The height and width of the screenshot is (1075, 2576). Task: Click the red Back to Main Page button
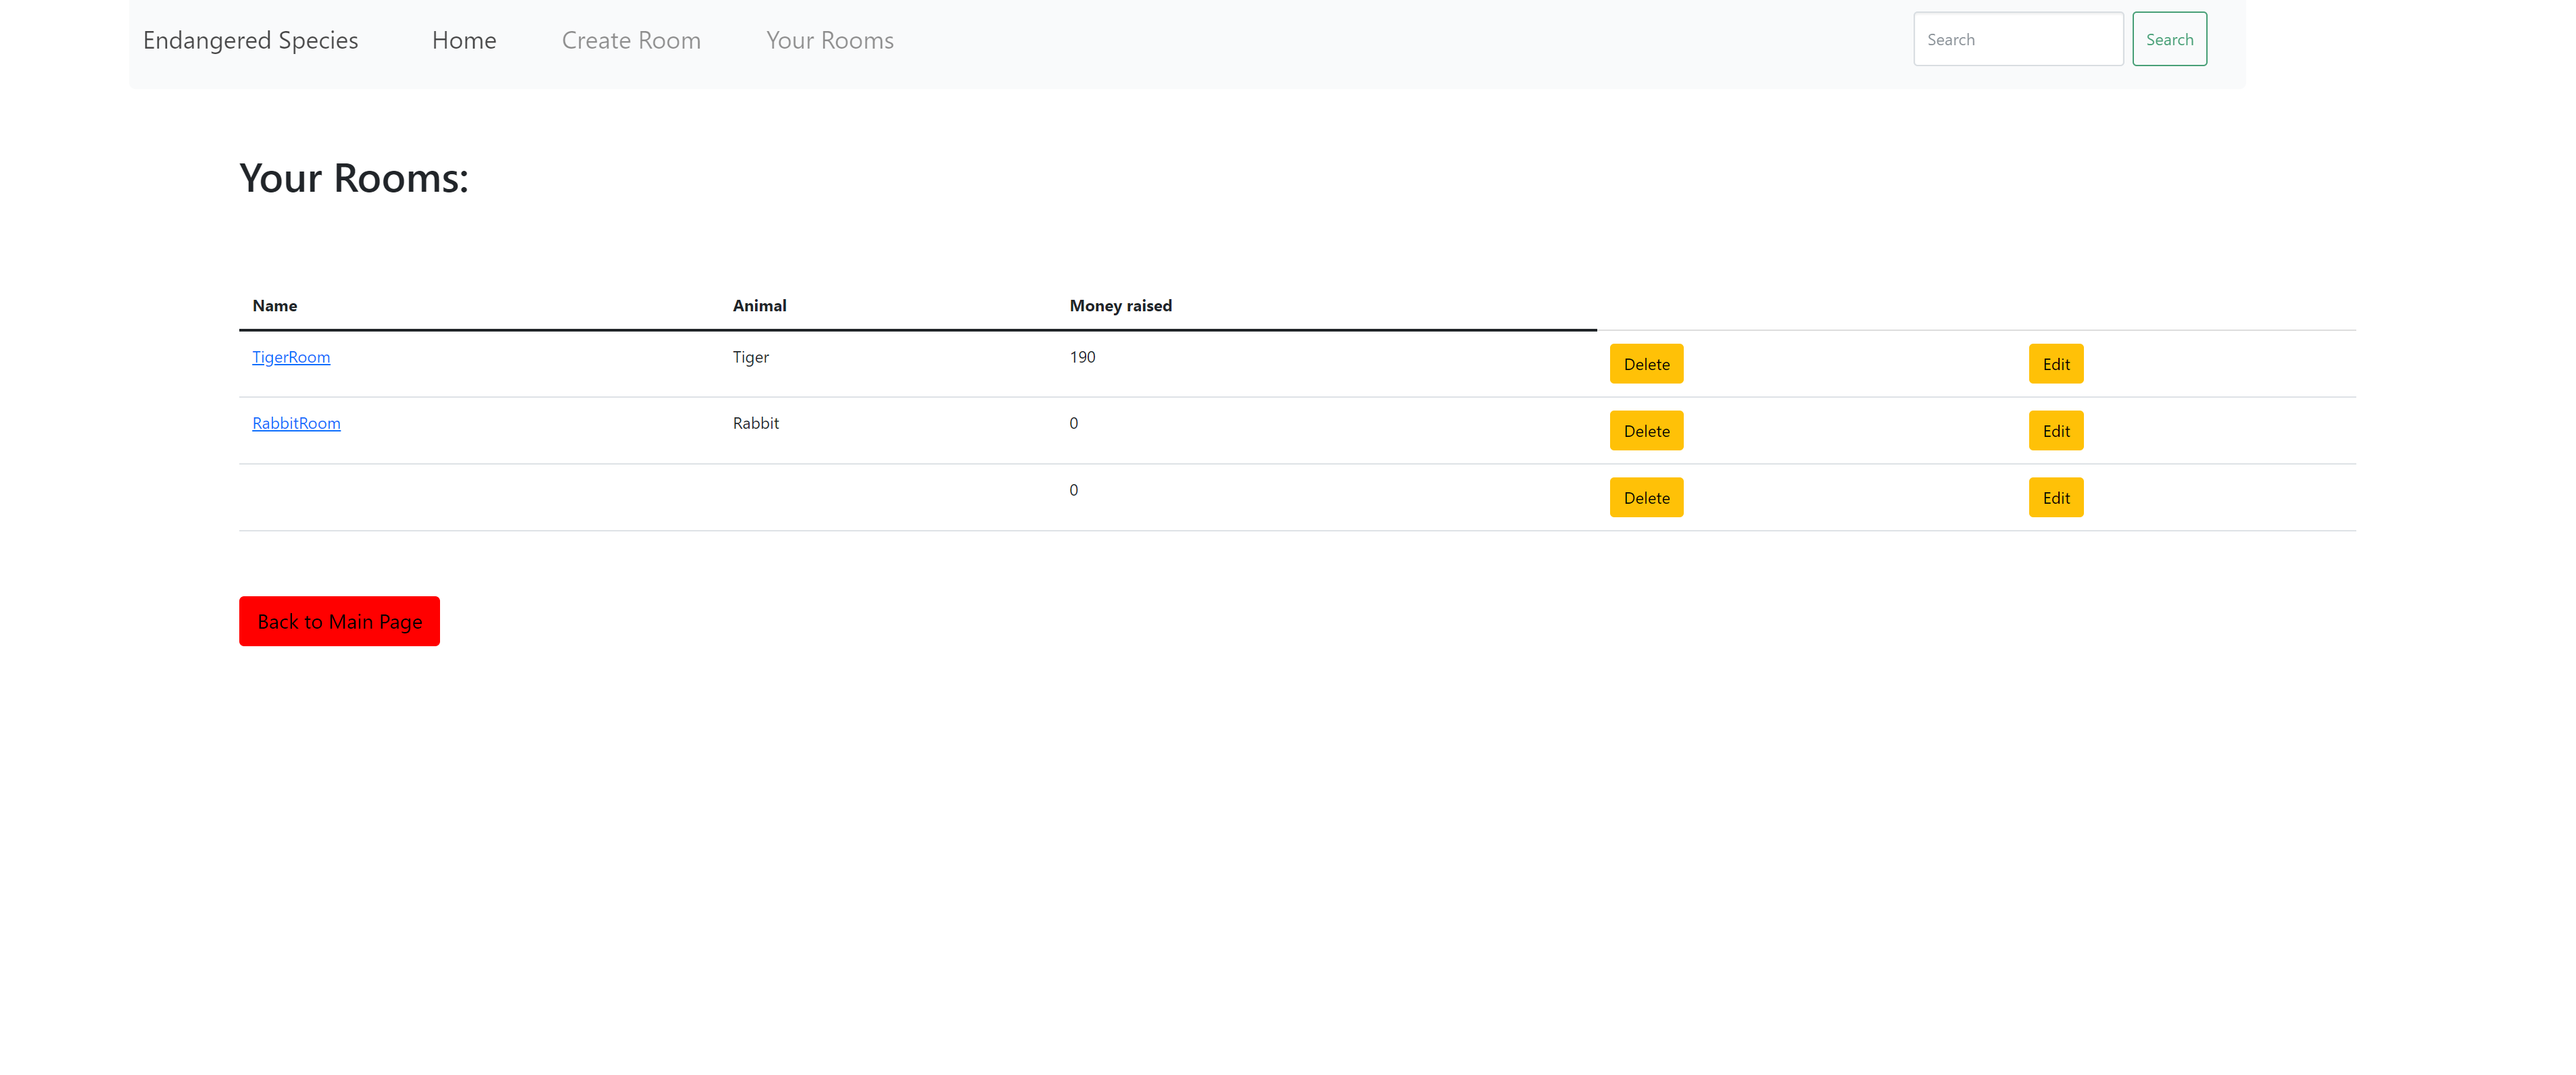[x=339, y=621]
